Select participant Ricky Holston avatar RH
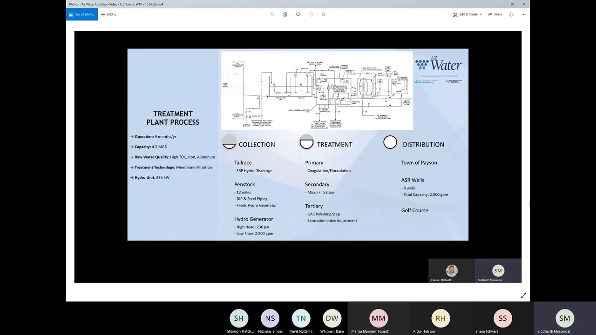The image size is (596, 335). click(440, 318)
